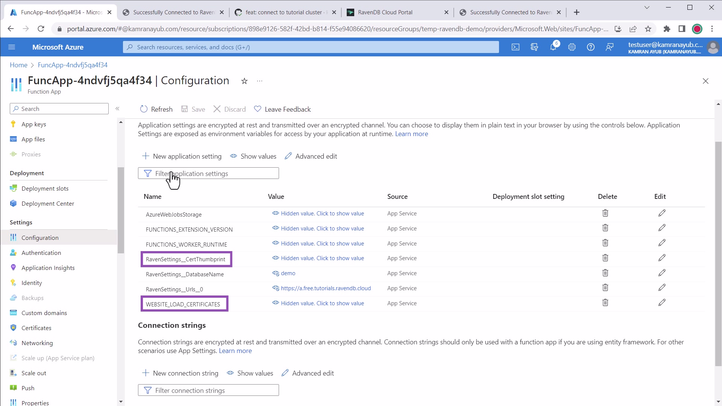Favorite this resource with star icon
The image size is (722, 406).
[244, 81]
